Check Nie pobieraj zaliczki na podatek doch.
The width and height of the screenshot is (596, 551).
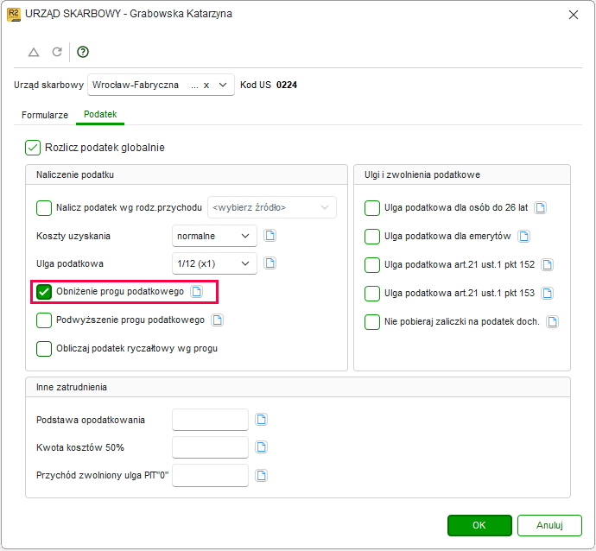point(372,322)
